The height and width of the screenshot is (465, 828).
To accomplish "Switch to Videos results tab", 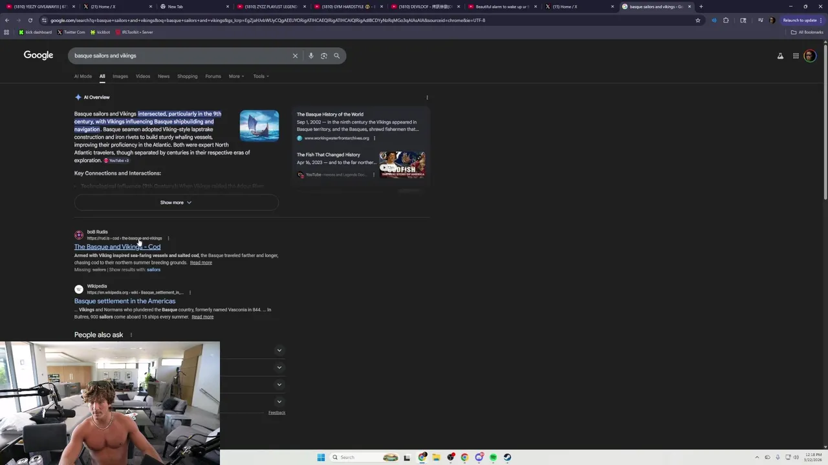I will [x=143, y=76].
